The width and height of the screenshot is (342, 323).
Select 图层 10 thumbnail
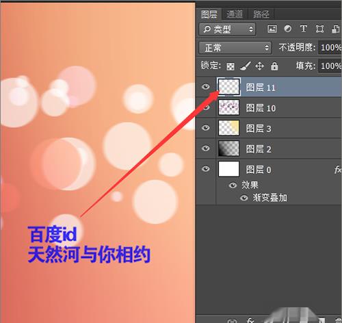(228, 107)
